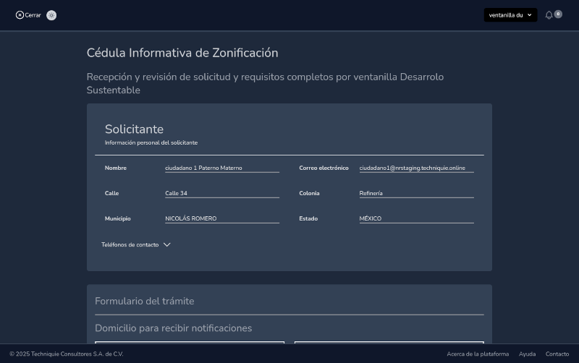Click the notification count badge
This screenshot has width=579, height=363.
(x=558, y=14)
